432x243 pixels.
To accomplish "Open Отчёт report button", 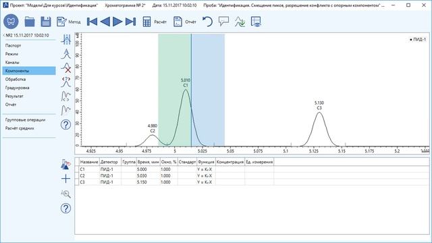I will 185,22.
